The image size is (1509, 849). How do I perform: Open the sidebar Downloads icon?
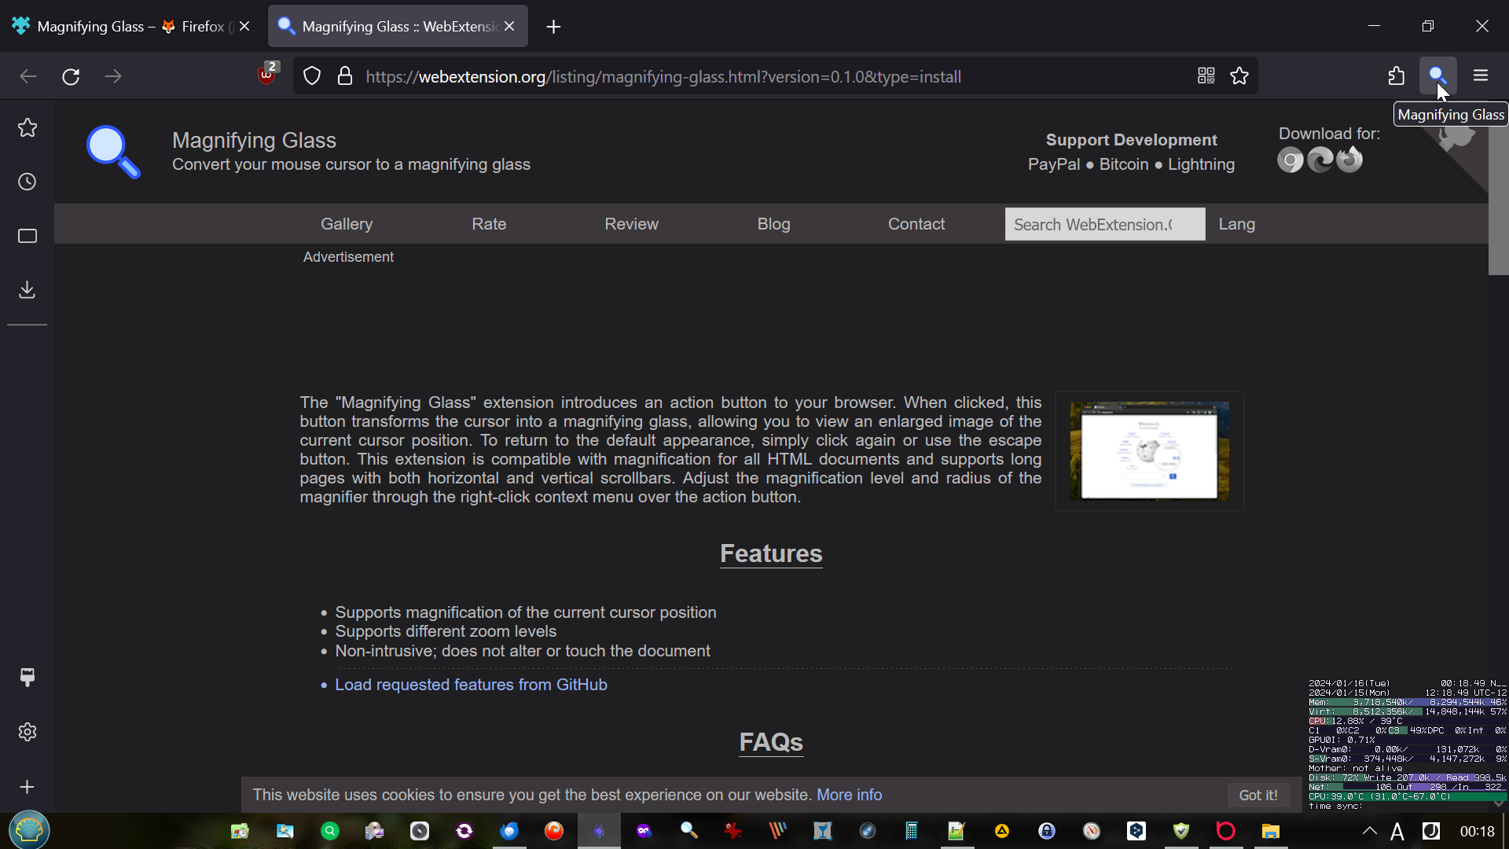click(x=28, y=289)
